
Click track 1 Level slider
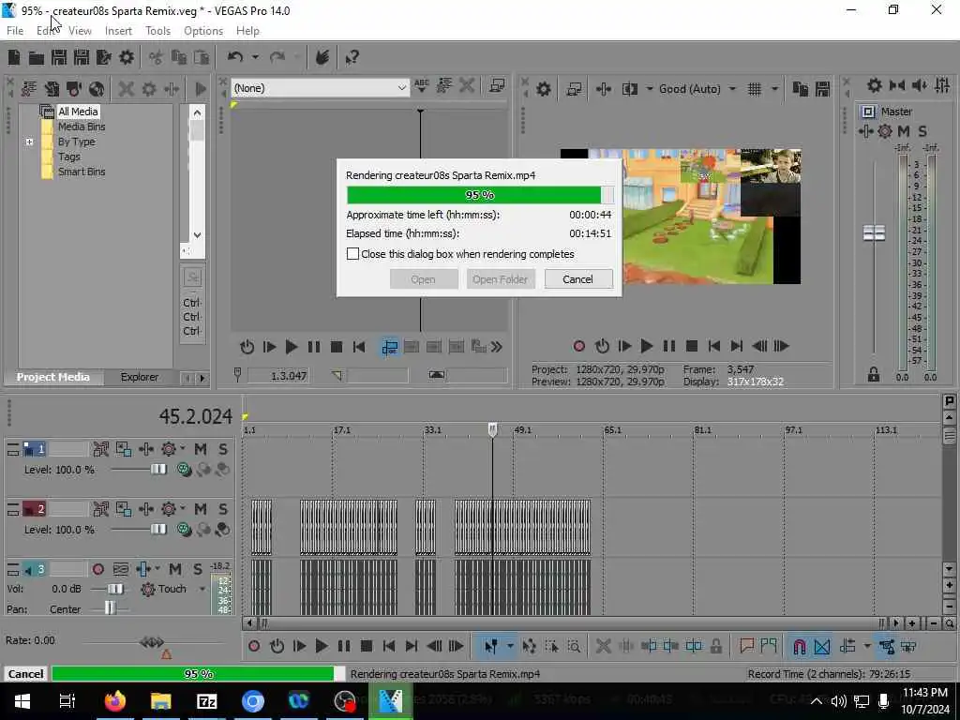tap(157, 470)
